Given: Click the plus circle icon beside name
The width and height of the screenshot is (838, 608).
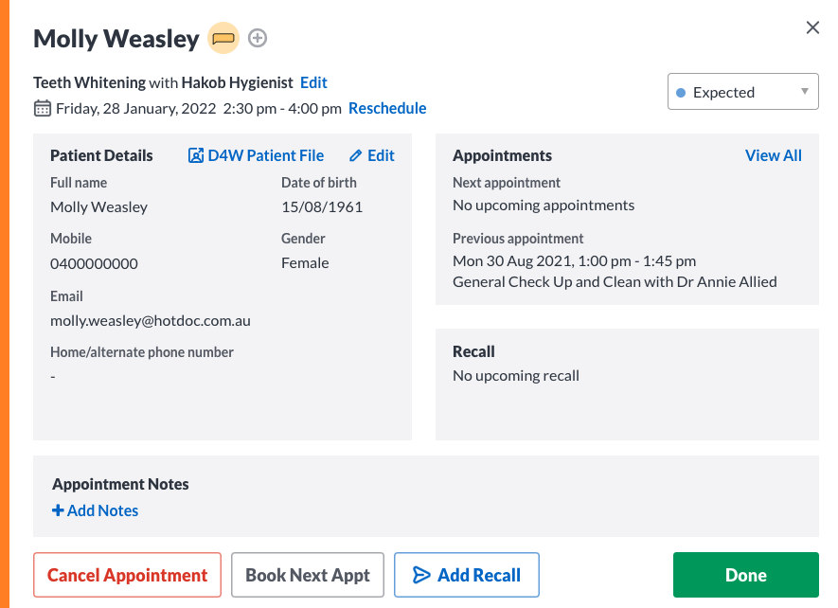Looking at the screenshot, I should (258, 38).
